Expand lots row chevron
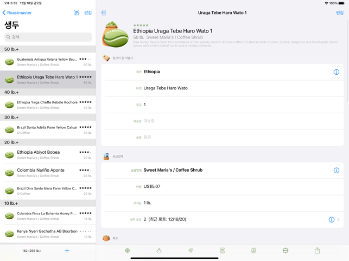The height and width of the screenshot is (261, 349). point(338,219)
